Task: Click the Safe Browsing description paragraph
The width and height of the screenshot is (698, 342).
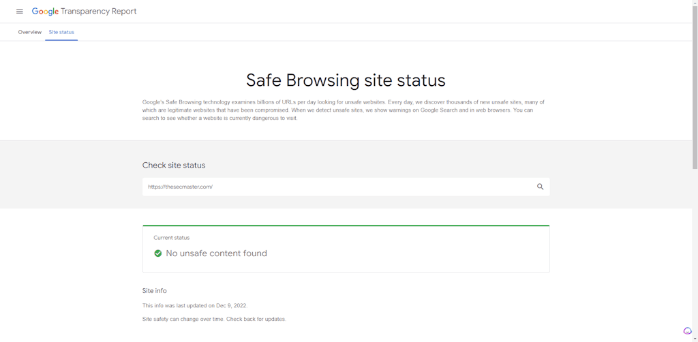Action: (344, 110)
